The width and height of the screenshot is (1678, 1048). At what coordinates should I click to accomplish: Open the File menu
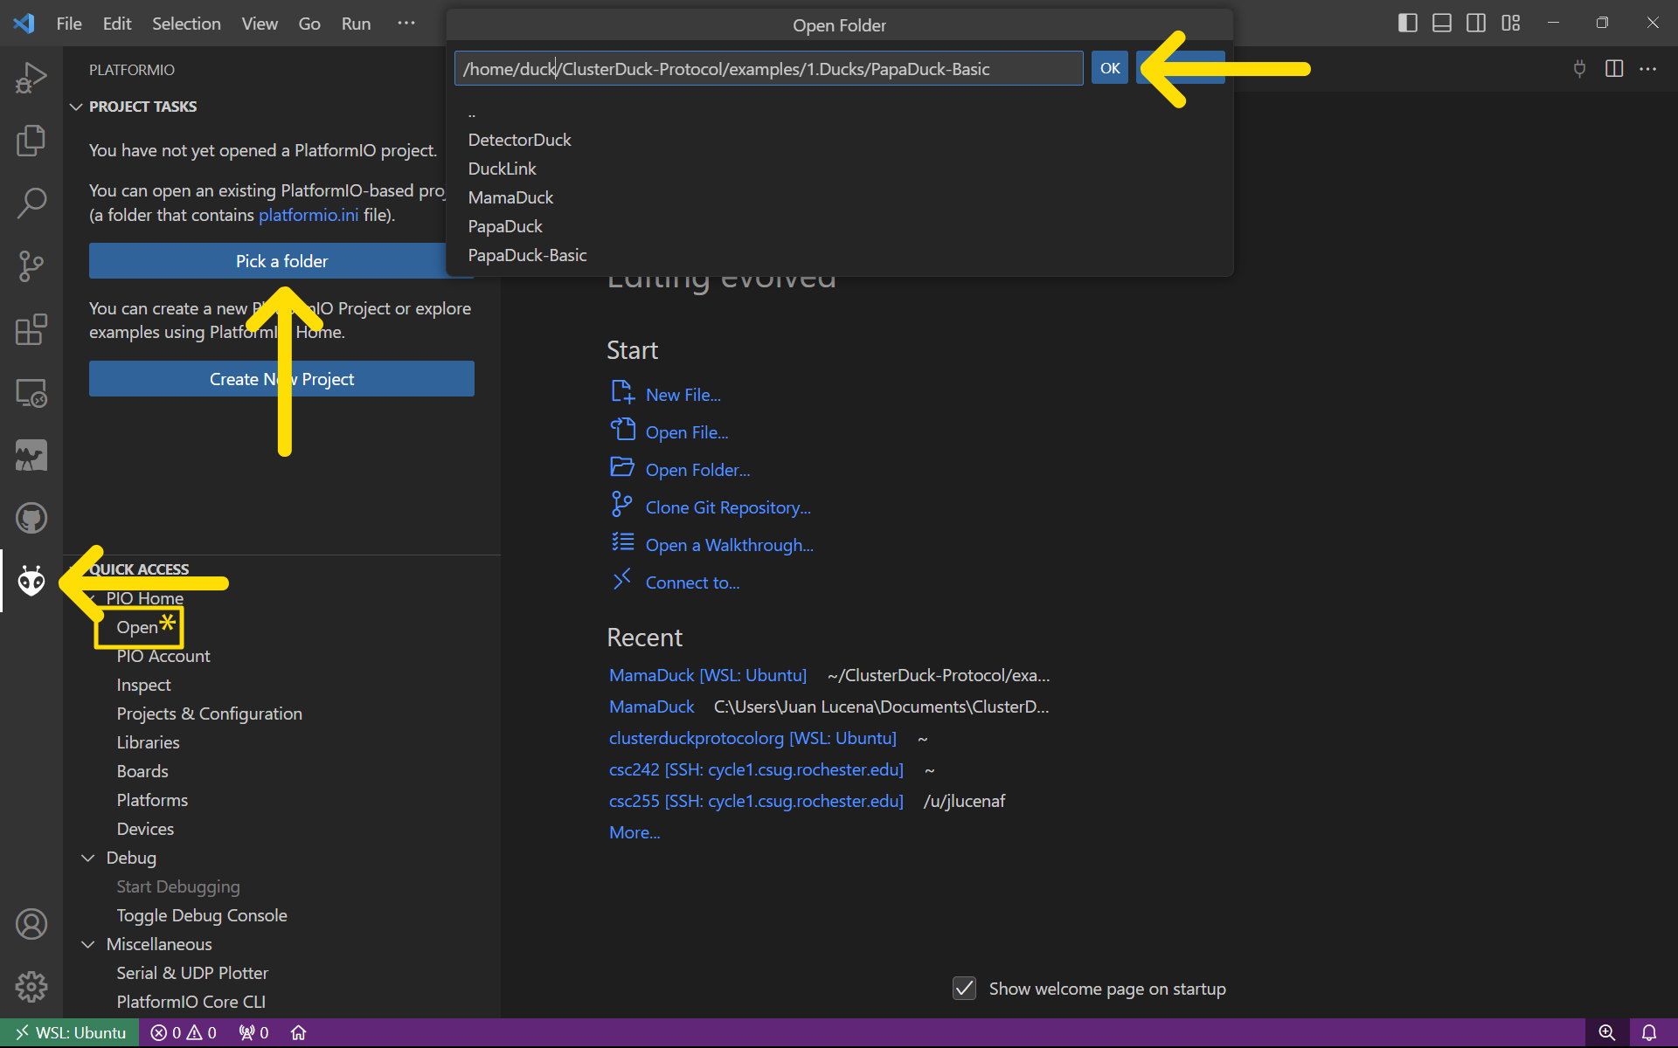pos(69,24)
